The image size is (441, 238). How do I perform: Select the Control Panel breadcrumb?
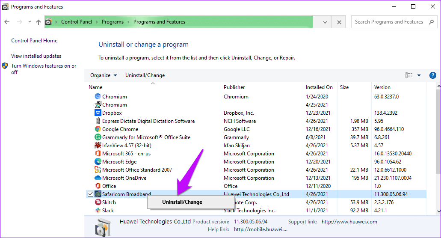point(77,22)
